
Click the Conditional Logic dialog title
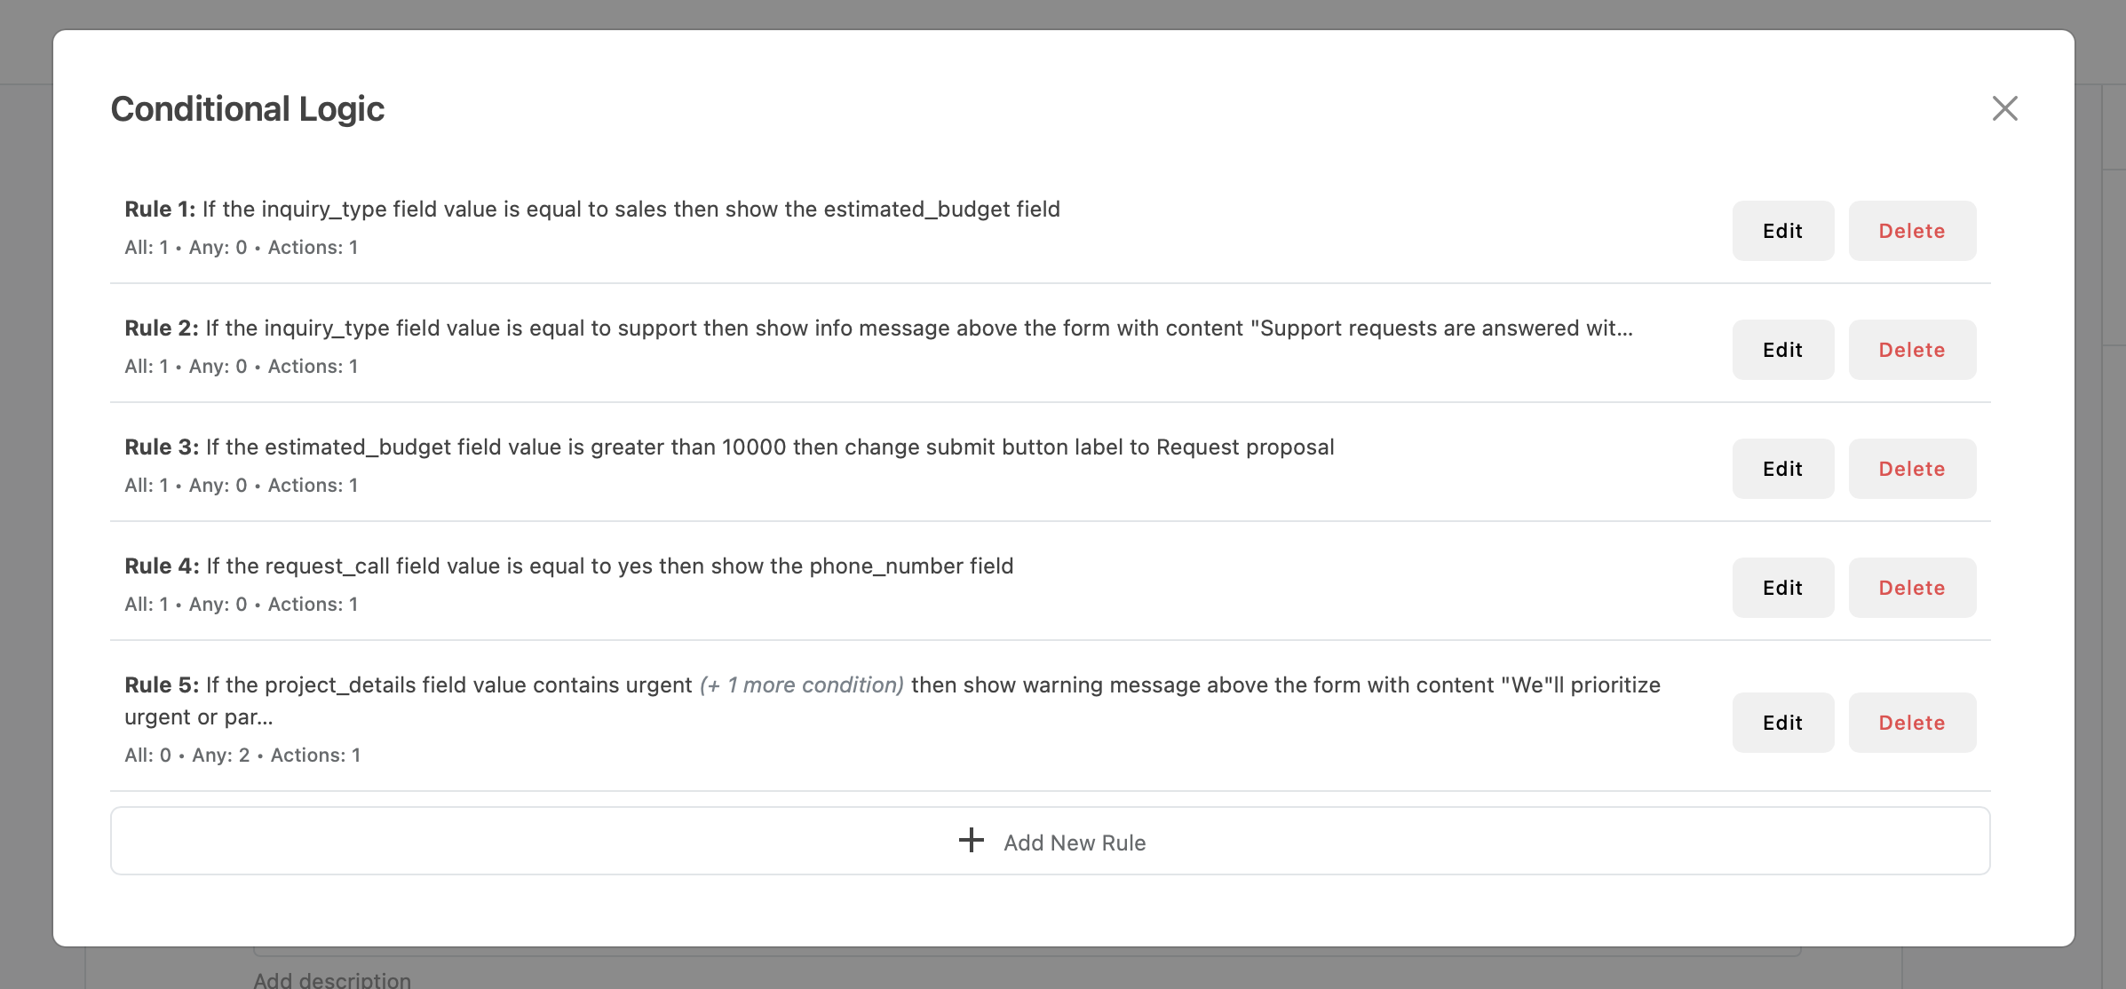point(247,108)
